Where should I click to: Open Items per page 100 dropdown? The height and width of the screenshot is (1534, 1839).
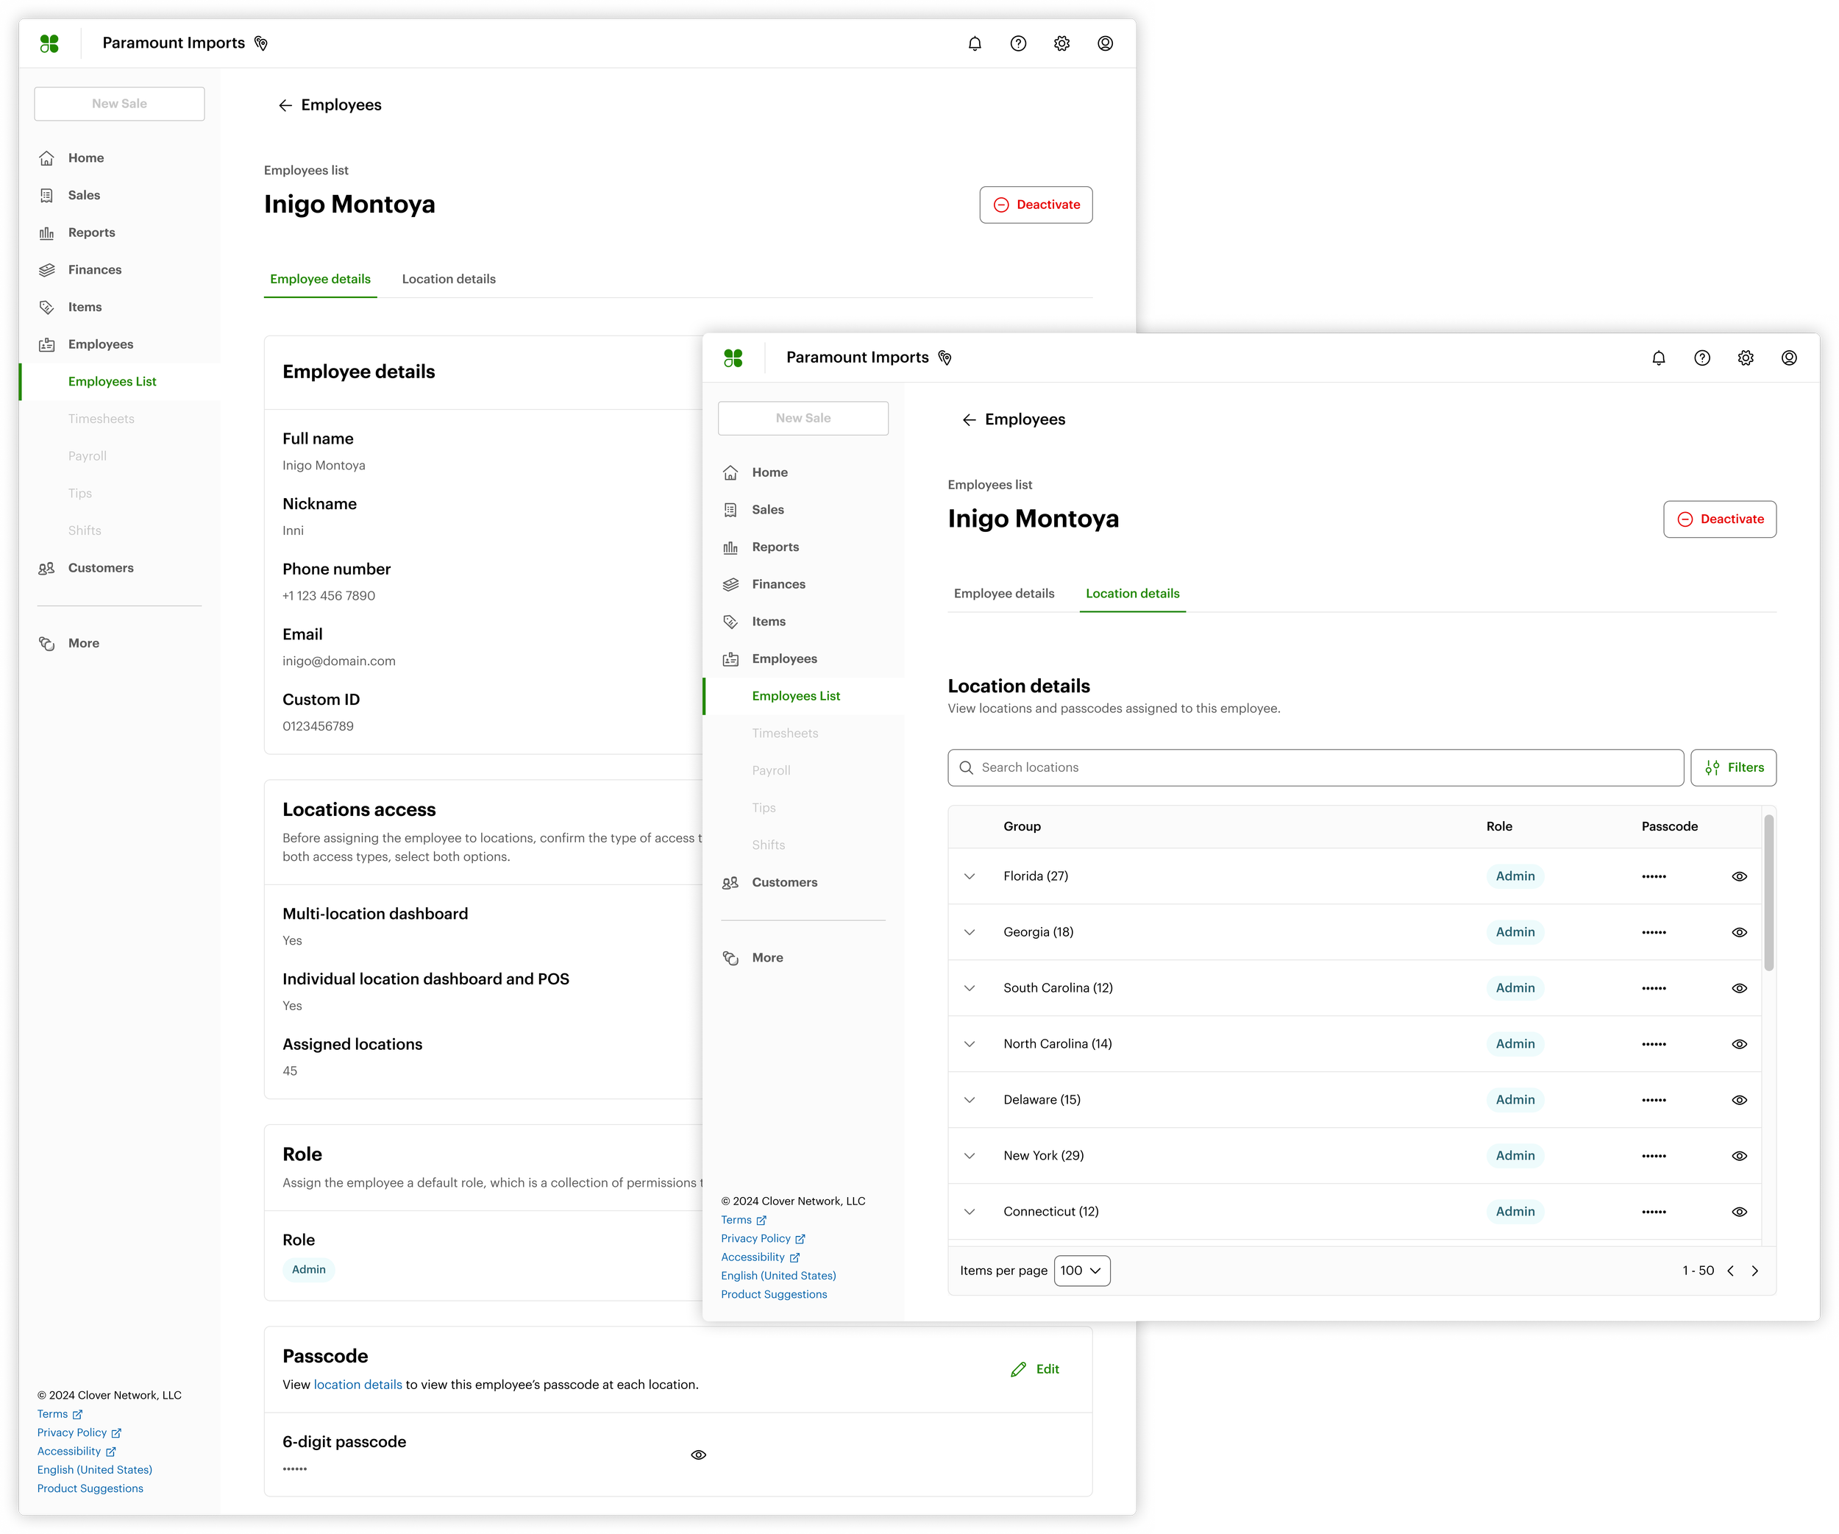[1081, 1271]
